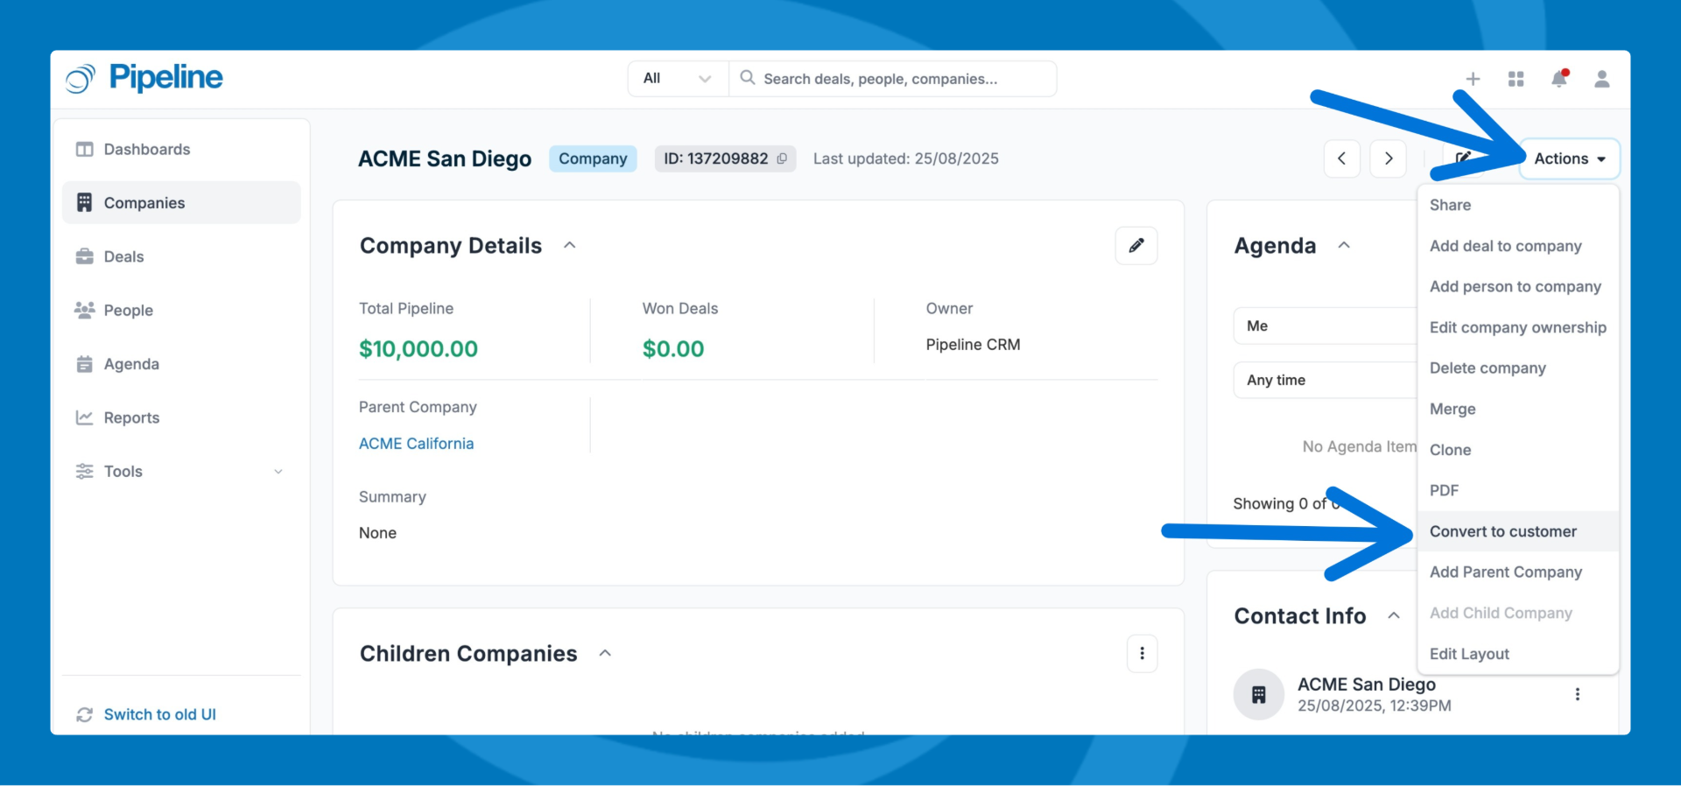Collapse the Agenda panel
1681x786 pixels.
click(x=1344, y=245)
